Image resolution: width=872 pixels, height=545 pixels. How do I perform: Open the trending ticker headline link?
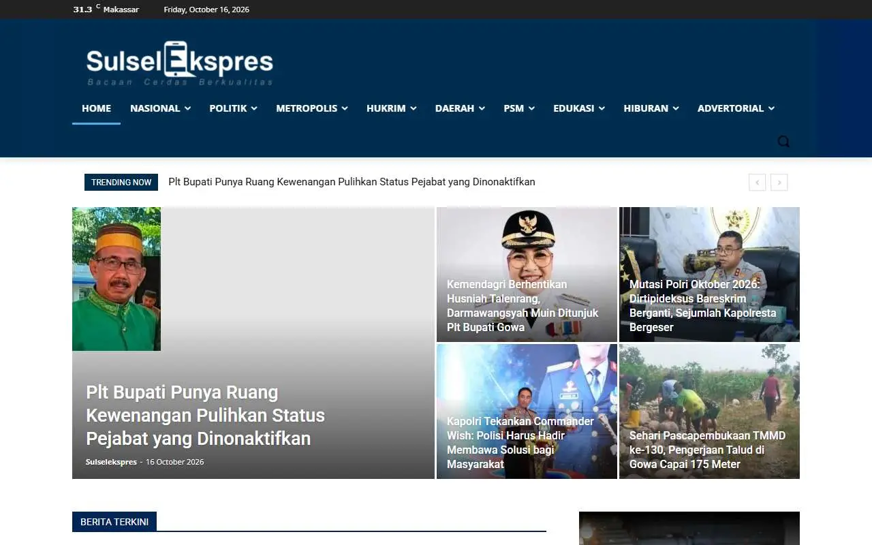pos(352,182)
